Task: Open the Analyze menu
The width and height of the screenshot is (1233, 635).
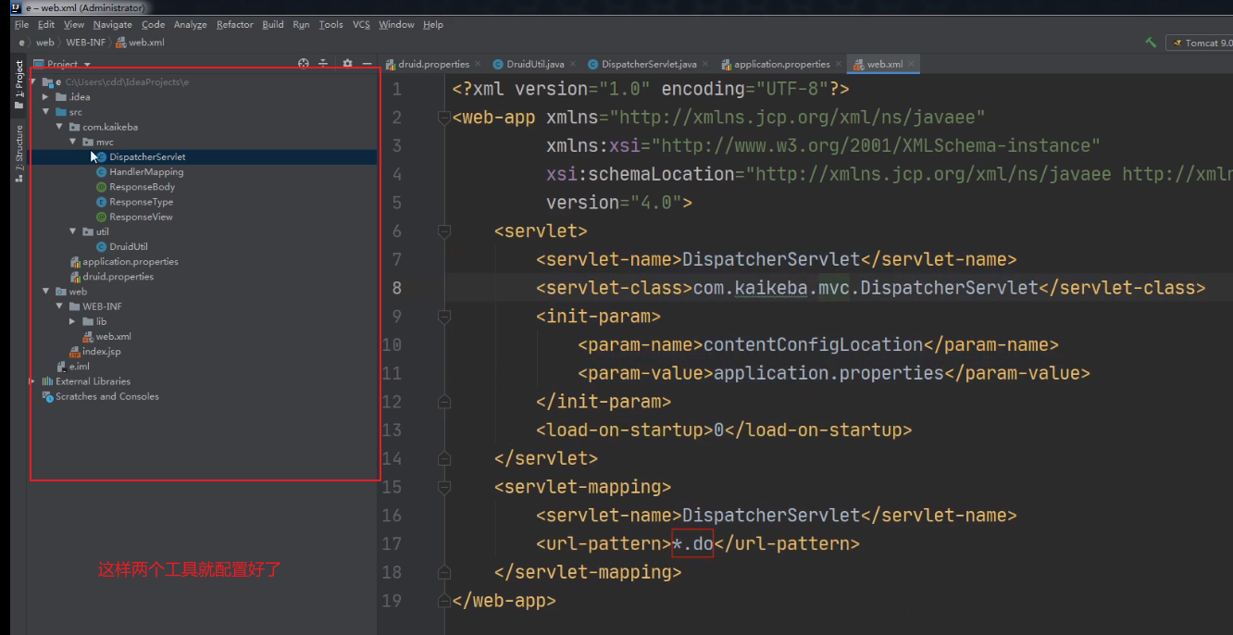Action: coord(191,25)
